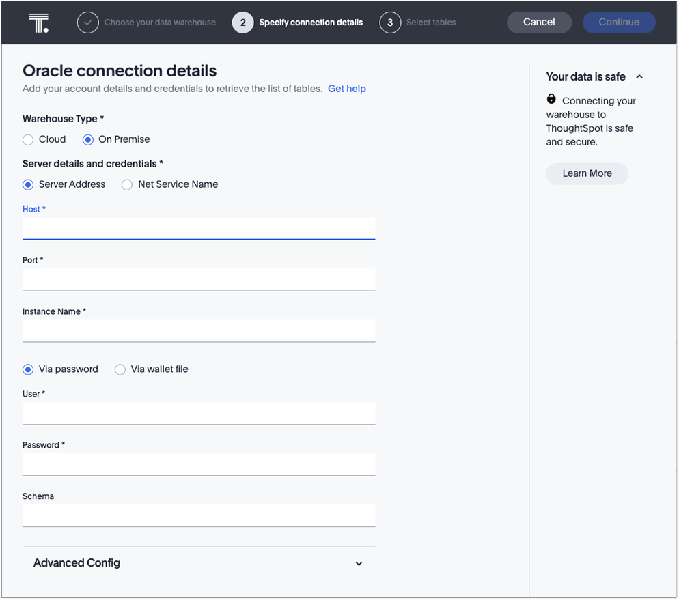This screenshot has height=600, width=679.
Task: Select the Cloud warehouse type
Action: click(x=28, y=139)
